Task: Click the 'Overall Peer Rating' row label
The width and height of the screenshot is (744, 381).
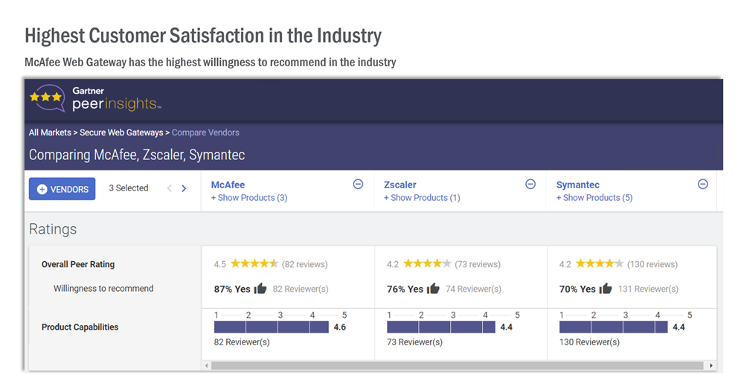Action: tap(78, 264)
